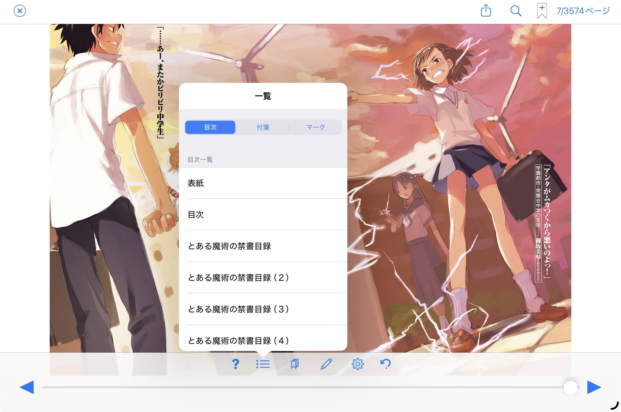Image resolution: width=621 pixels, height=412 pixels.
Task: Tap the share icon in top bar
Action: pos(486,11)
